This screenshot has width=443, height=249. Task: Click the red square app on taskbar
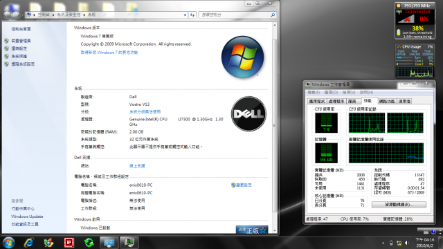click(69, 243)
